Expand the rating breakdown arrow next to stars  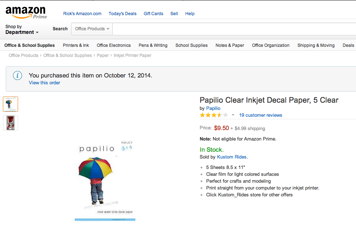(233, 115)
